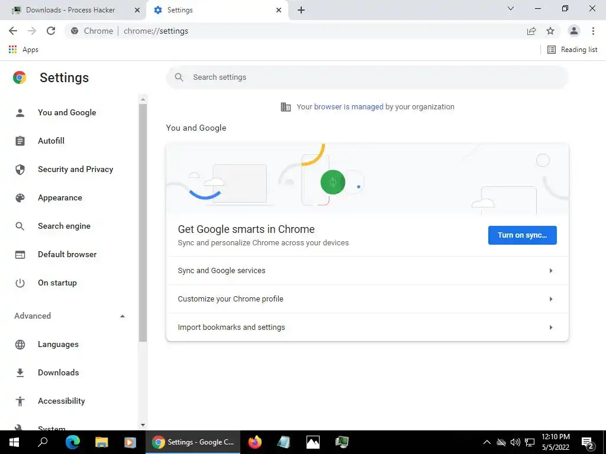
Task: Click the palette Appearance icon
Action: 20,197
